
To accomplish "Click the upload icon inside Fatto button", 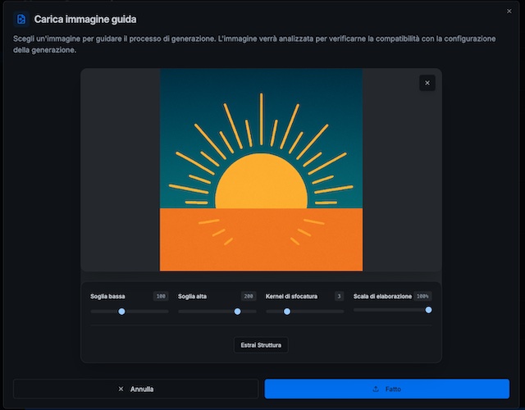I will pyautogui.click(x=376, y=389).
